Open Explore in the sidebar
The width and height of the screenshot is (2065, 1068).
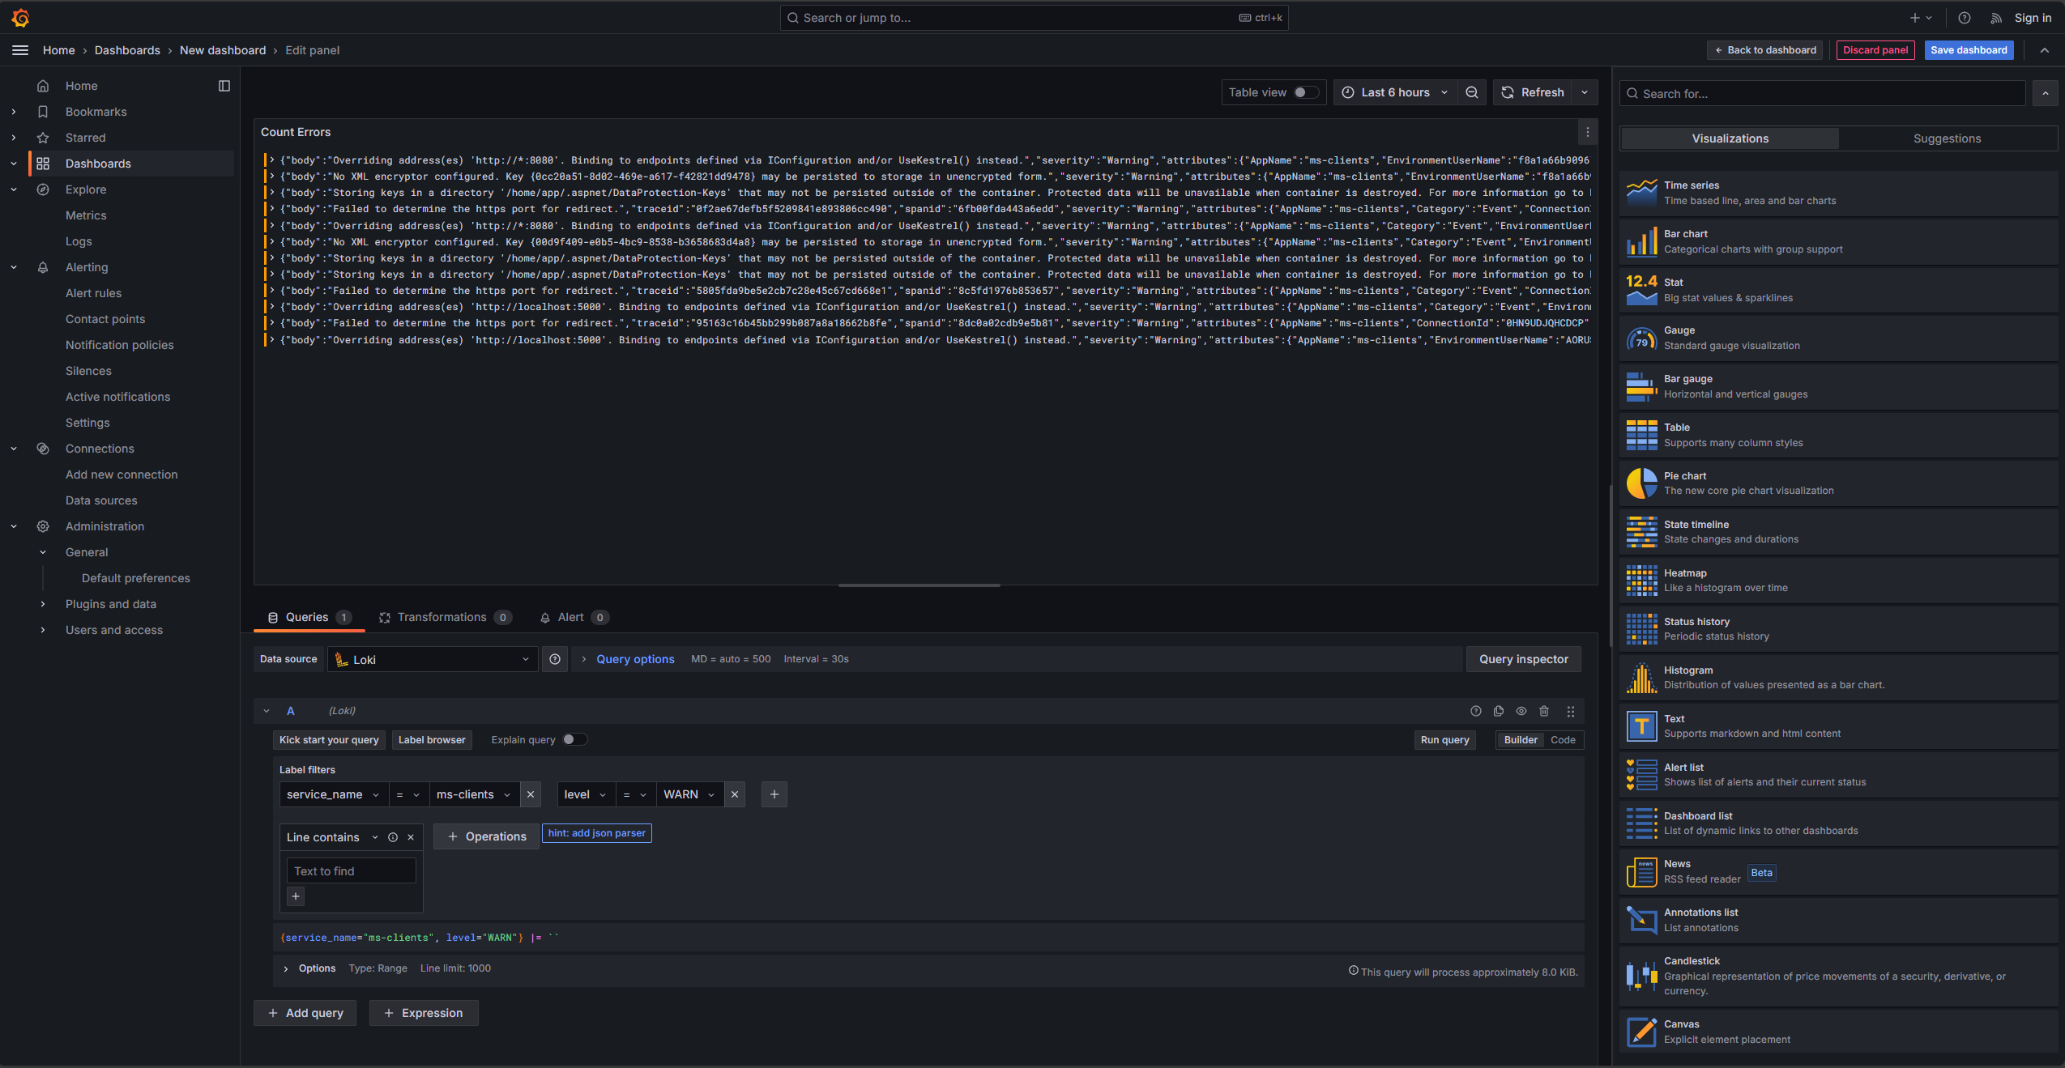86,189
